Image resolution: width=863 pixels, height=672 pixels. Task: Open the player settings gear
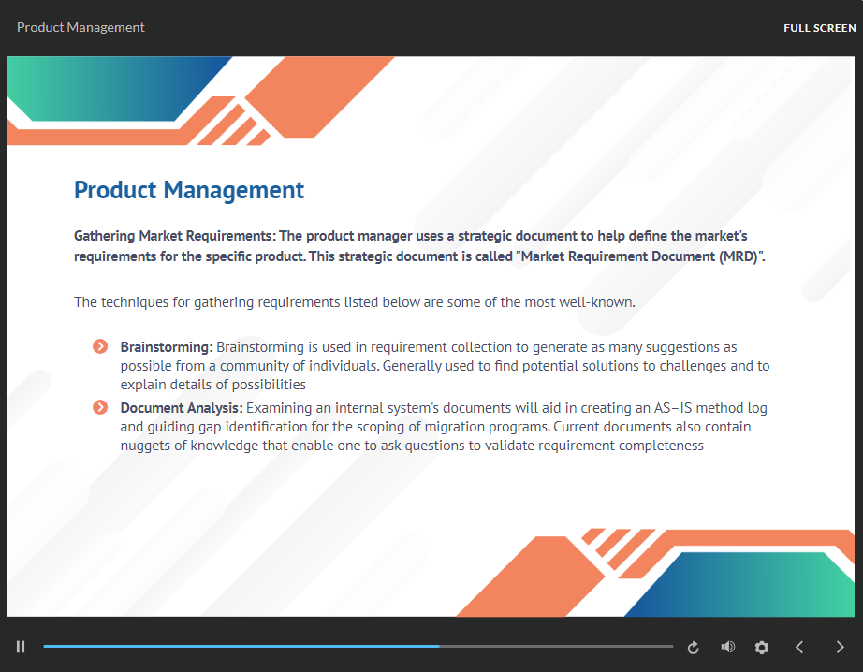762,647
